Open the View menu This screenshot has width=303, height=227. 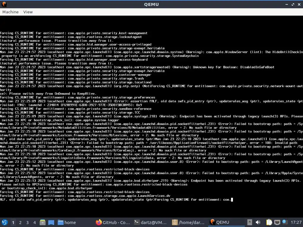(28, 12)
